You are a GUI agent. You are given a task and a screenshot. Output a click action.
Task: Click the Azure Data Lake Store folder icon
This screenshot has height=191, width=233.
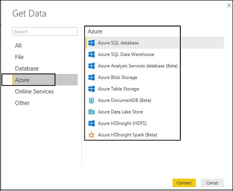coord(91,112)
